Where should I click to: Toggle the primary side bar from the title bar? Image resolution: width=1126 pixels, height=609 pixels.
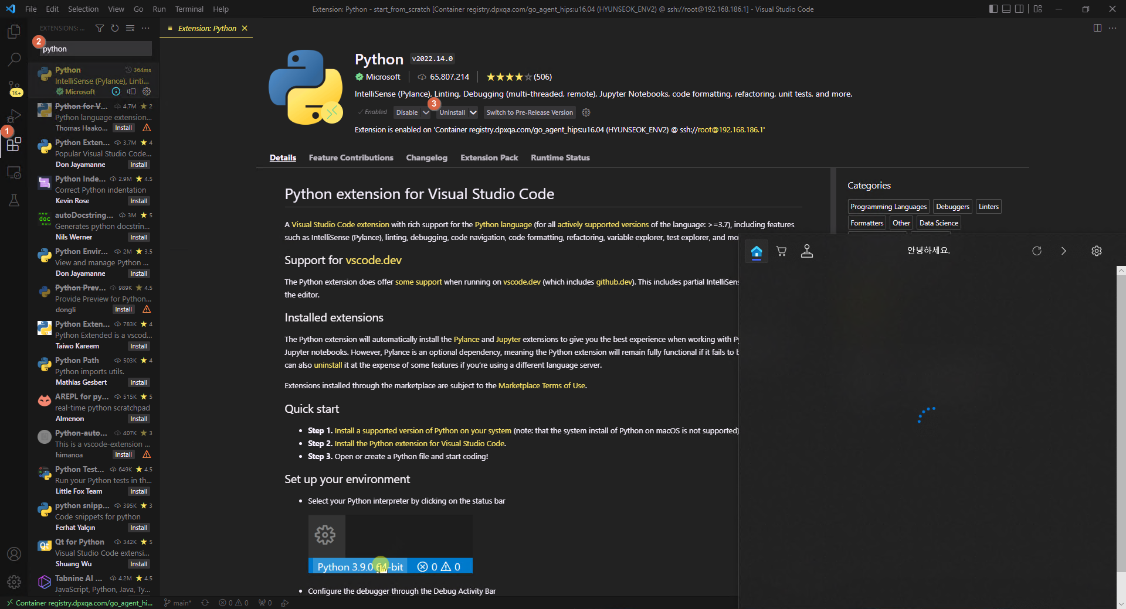(x=993, y=9)
